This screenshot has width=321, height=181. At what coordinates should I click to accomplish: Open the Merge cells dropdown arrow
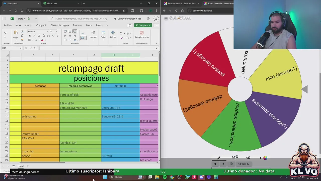85,38
